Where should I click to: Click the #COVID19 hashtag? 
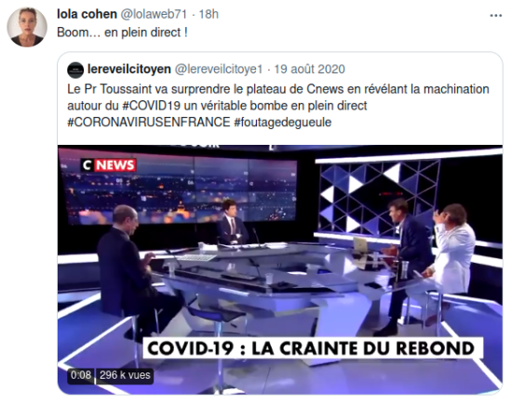pos(151,106)
